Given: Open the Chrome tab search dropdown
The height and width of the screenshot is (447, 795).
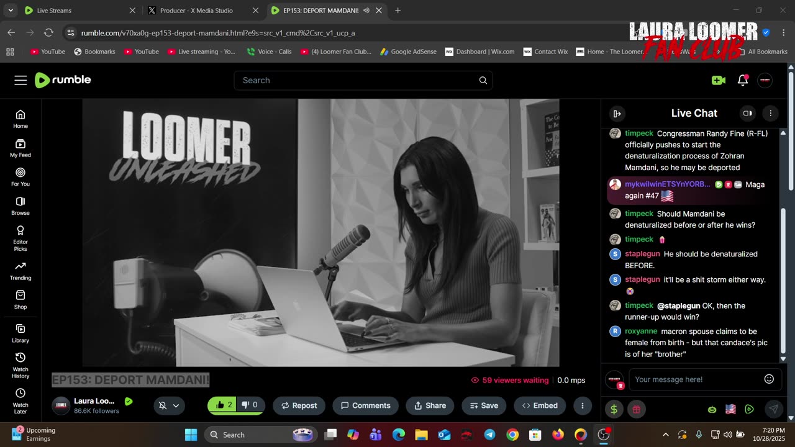Looking at the screenshot, I should (11, 11).
